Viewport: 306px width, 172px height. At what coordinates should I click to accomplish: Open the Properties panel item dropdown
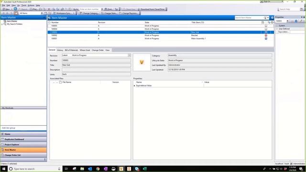(x=287, y=21)
